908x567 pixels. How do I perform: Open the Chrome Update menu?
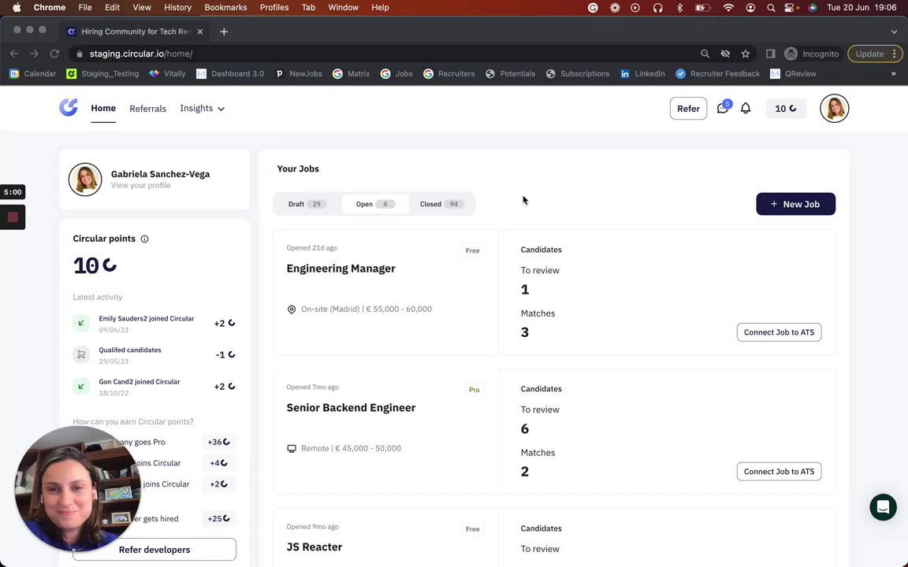click(874, 54)
